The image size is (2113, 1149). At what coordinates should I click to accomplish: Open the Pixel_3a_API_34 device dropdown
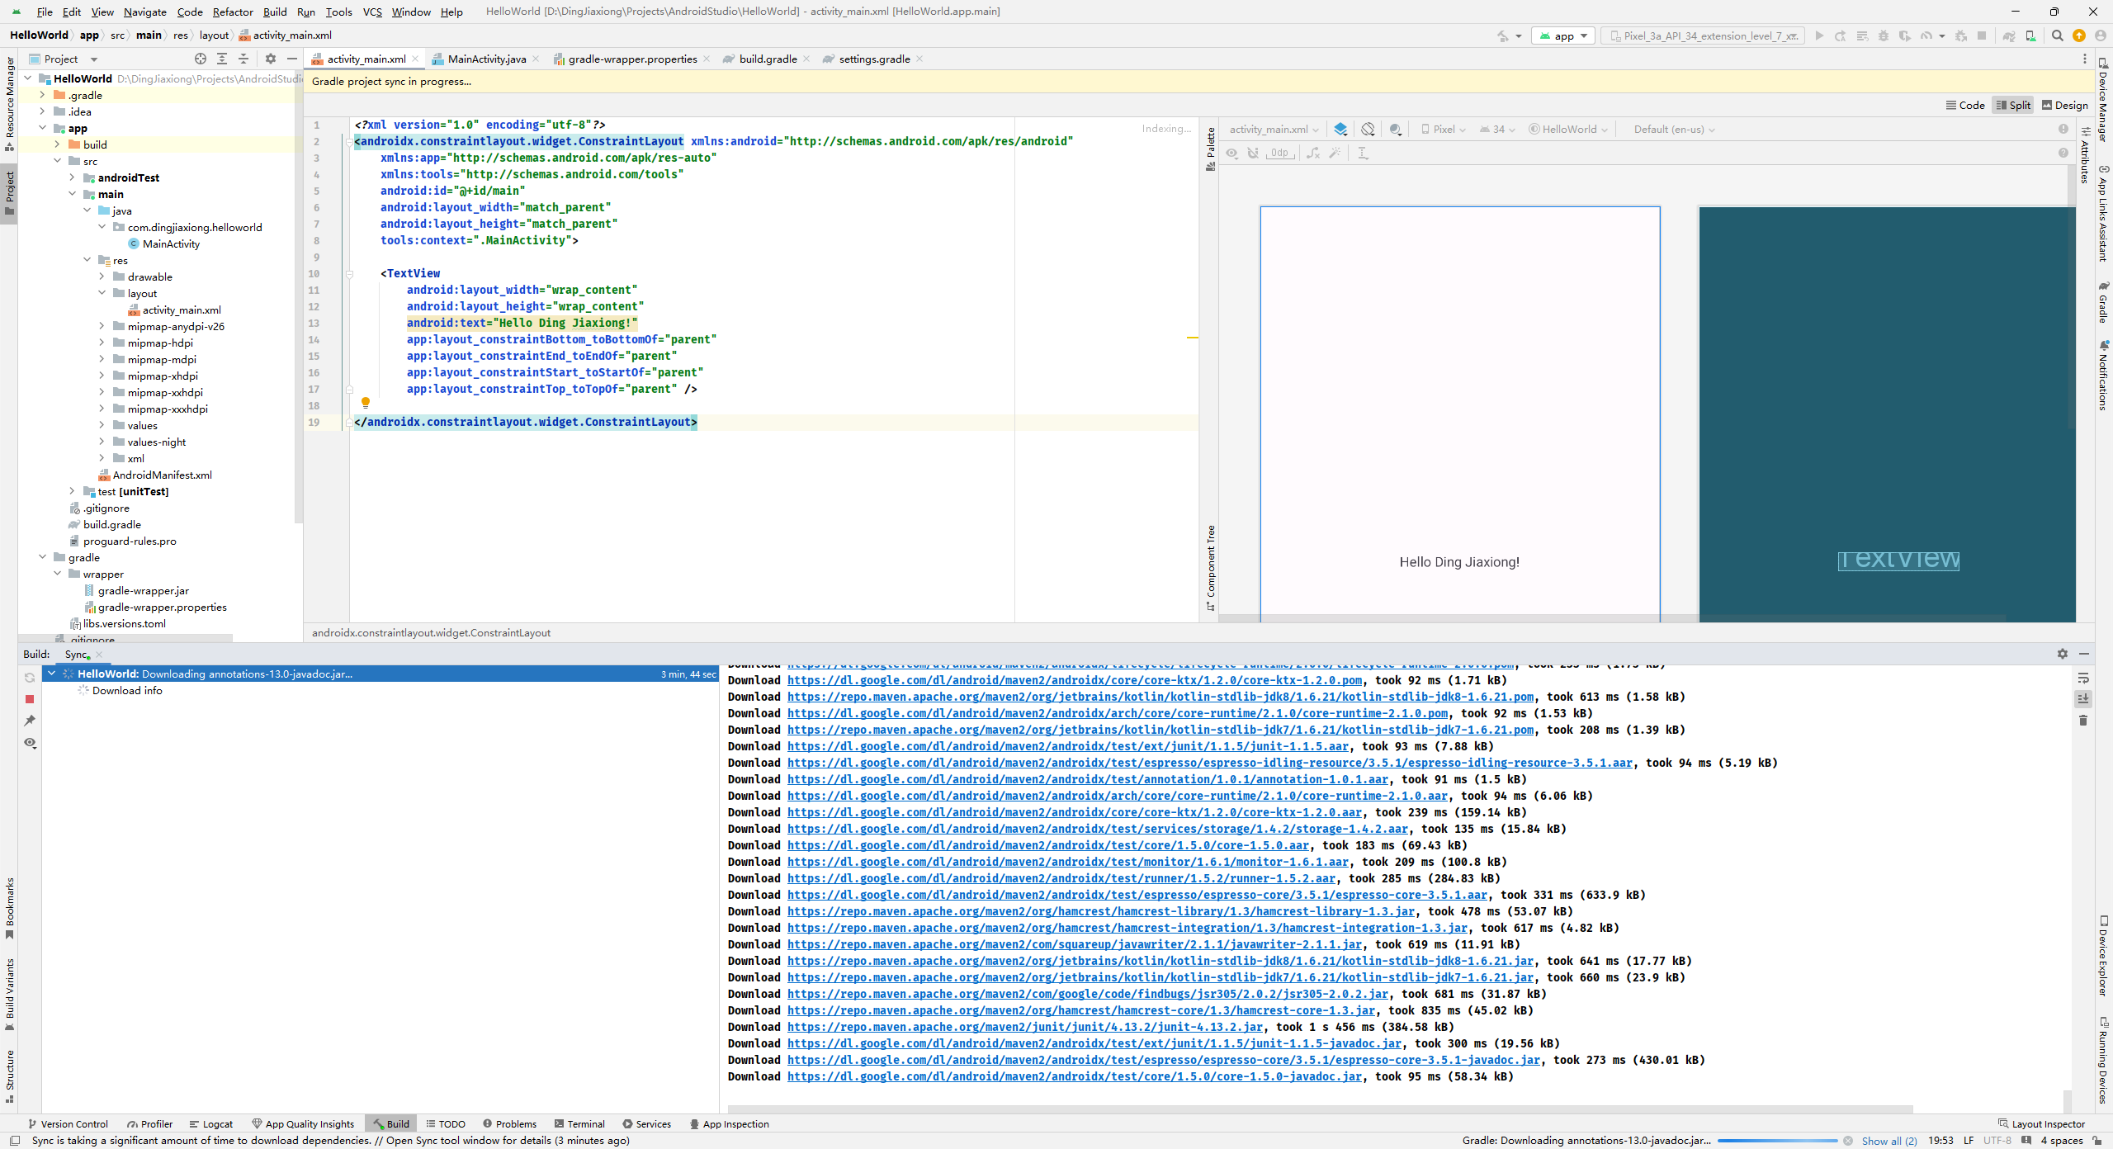pyautogui.click(x=1703, y=35)
